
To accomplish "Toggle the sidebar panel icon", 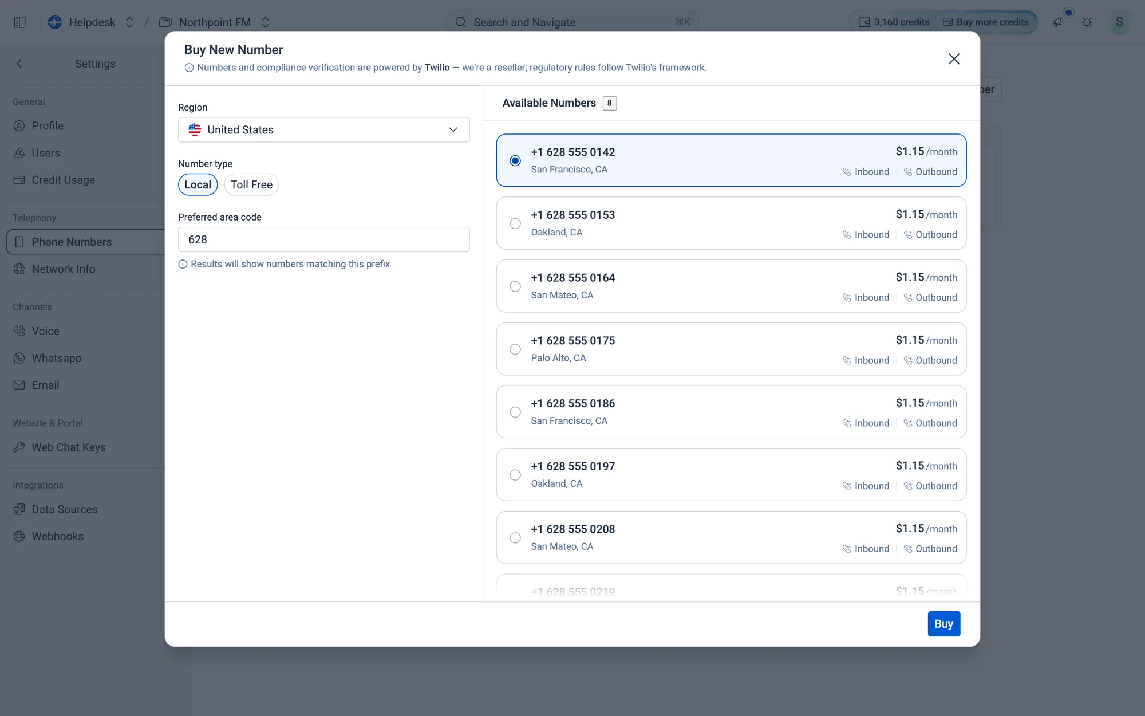I will [x=20, y=22].
